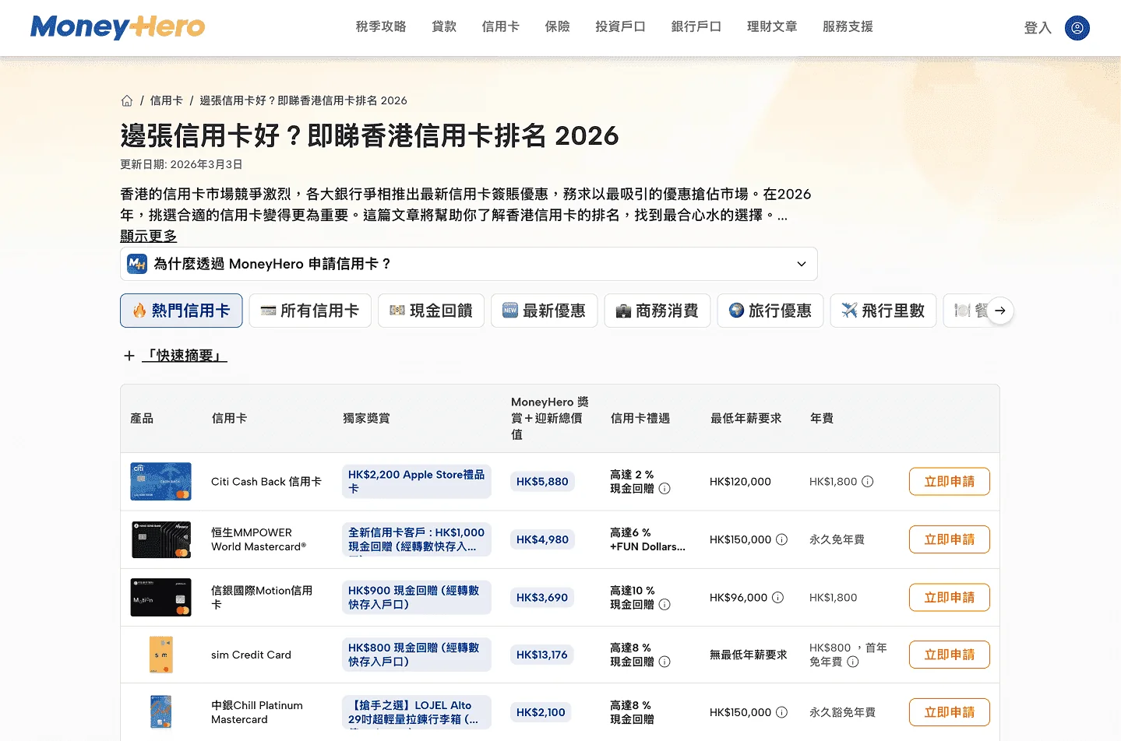Click the 信銀國際Motion信用卡 name
Screen dimensions: 1121x741
tap(262, 598)
